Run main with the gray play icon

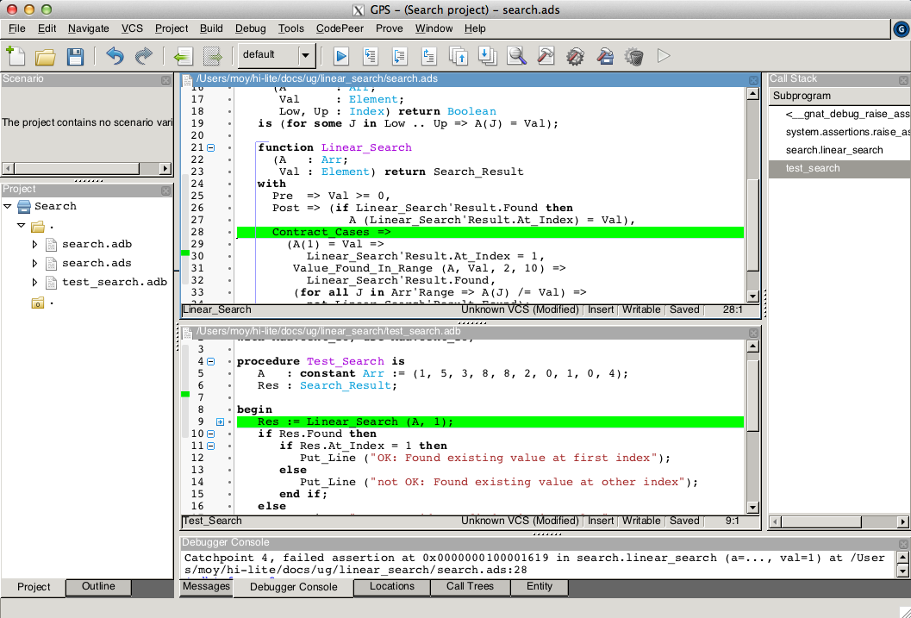pos(664,56)
